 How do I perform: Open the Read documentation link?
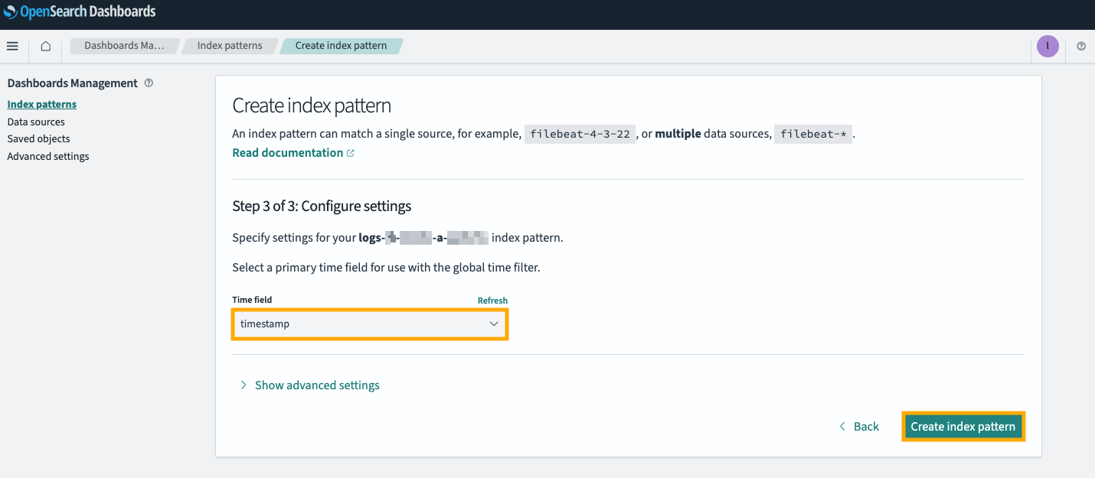pos(287,153)
